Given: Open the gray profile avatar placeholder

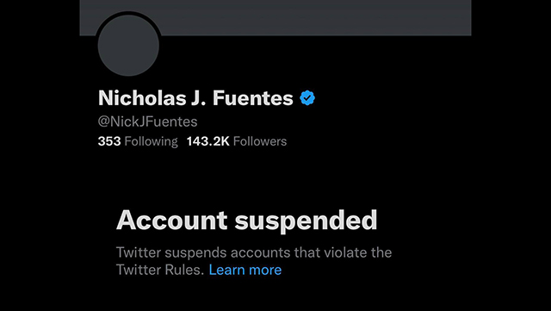Looking at the screenshot, I should pyautogui.click(x=128, y=46).
